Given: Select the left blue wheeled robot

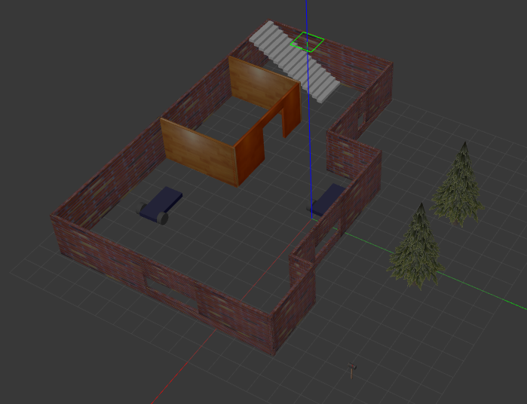Looking at the screenshot, I should (x=160, y=205).
